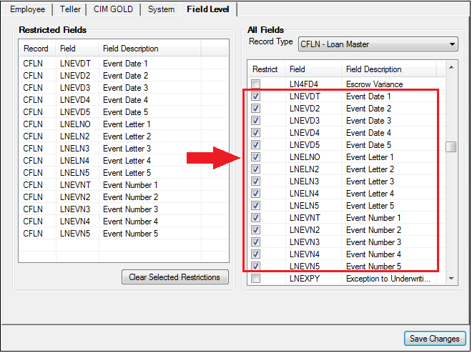Open the Teller tab
This screenshot has width=472, height=353.
coord(69,9)
